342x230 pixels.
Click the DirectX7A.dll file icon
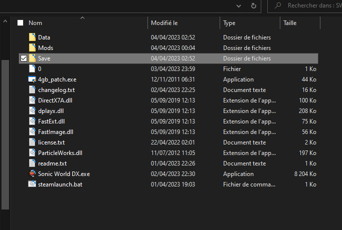[x=32, y=100]
